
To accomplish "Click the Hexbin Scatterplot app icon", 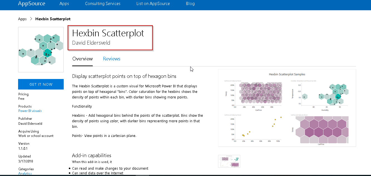I will point(41,49).
